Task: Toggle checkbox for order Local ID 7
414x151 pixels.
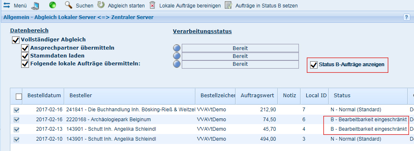Action: coord(17,110)
